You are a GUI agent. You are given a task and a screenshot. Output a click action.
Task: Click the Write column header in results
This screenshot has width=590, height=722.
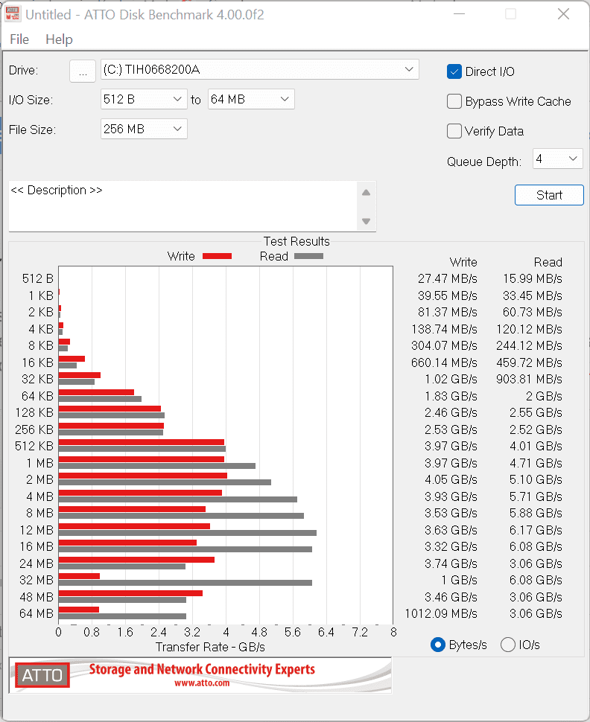[463, 262]
